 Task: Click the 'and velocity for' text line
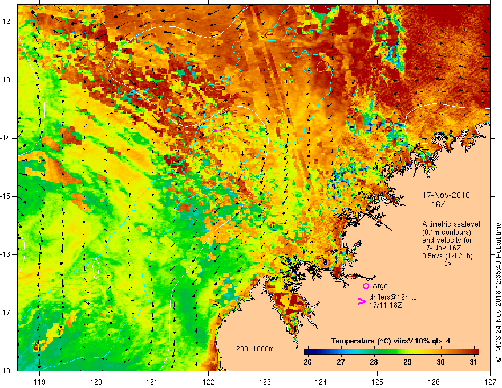coord(447,240)
